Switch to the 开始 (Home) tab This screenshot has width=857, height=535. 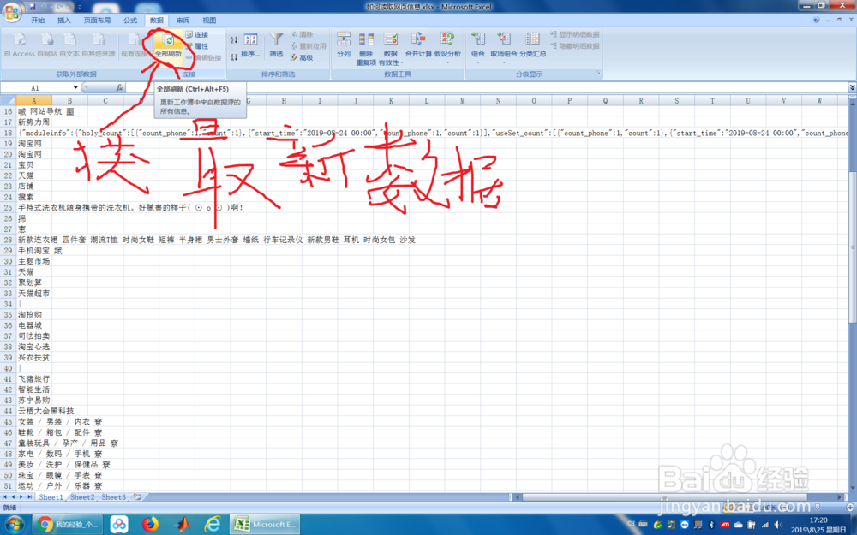(38, 21)
